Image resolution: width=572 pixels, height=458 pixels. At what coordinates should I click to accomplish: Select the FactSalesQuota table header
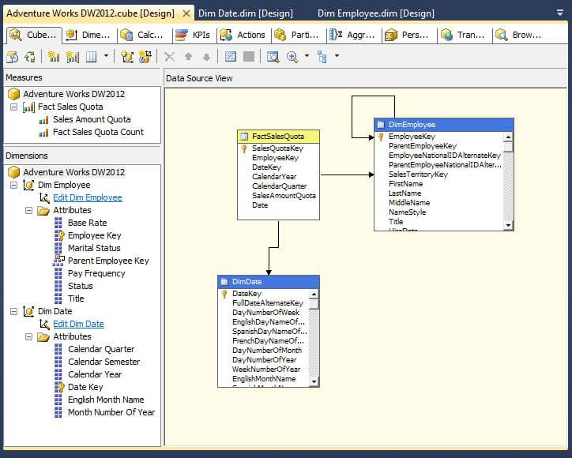tap(279, 137)
